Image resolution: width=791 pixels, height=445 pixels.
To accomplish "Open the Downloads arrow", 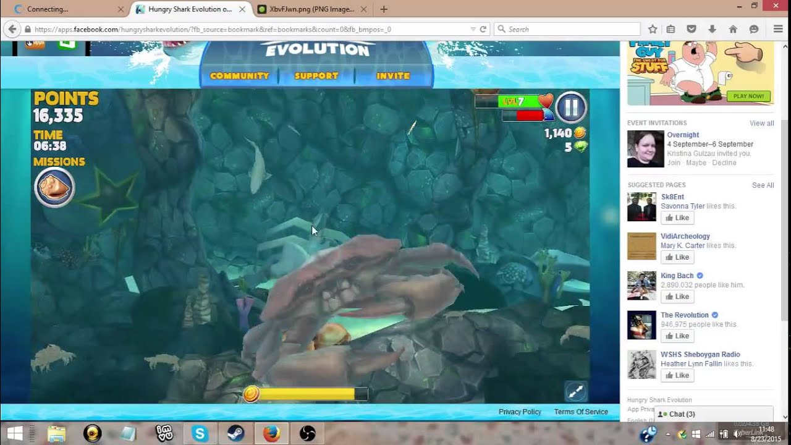I will [712, 29].
